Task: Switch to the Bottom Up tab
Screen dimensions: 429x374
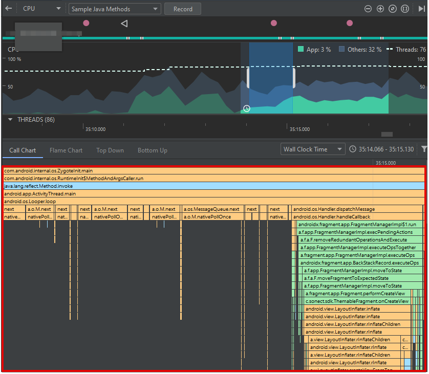Action: coord(153,150)
